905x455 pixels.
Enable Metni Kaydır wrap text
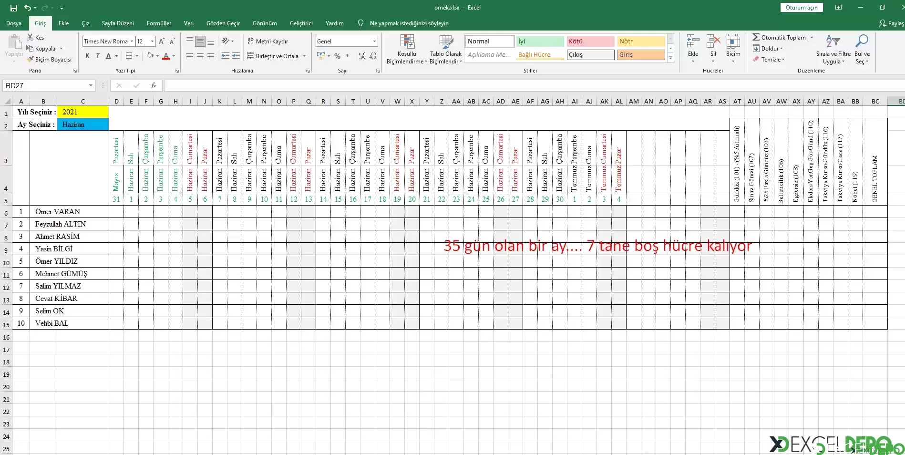point(267,41)
